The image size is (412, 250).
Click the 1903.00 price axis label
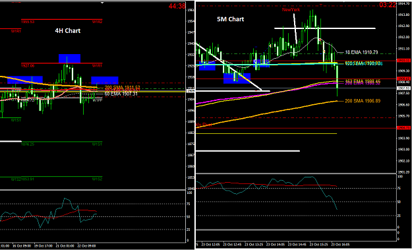pyautogui.click(x=403, y=150)
